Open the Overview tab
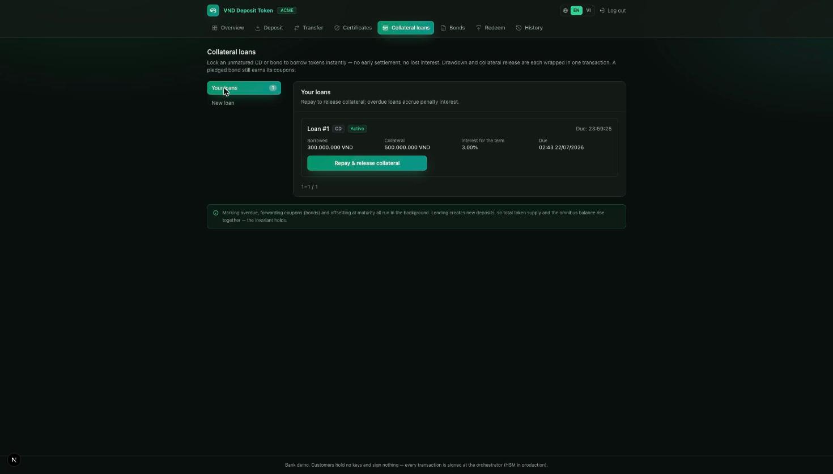Image resolution: width=833 pixels, height=474 pixels. pos(228,28)
